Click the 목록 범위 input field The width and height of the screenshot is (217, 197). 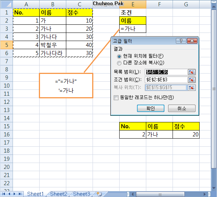[x=166, y=72]
